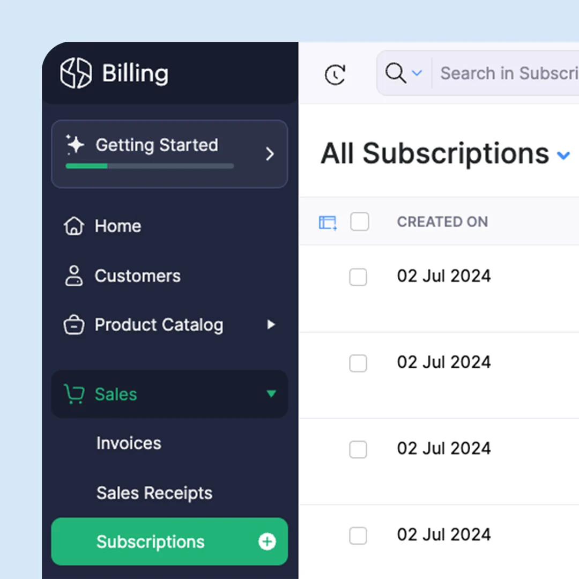Check the second subscription row checkbox
579x579 pixels.
click(x=358, y=363)
